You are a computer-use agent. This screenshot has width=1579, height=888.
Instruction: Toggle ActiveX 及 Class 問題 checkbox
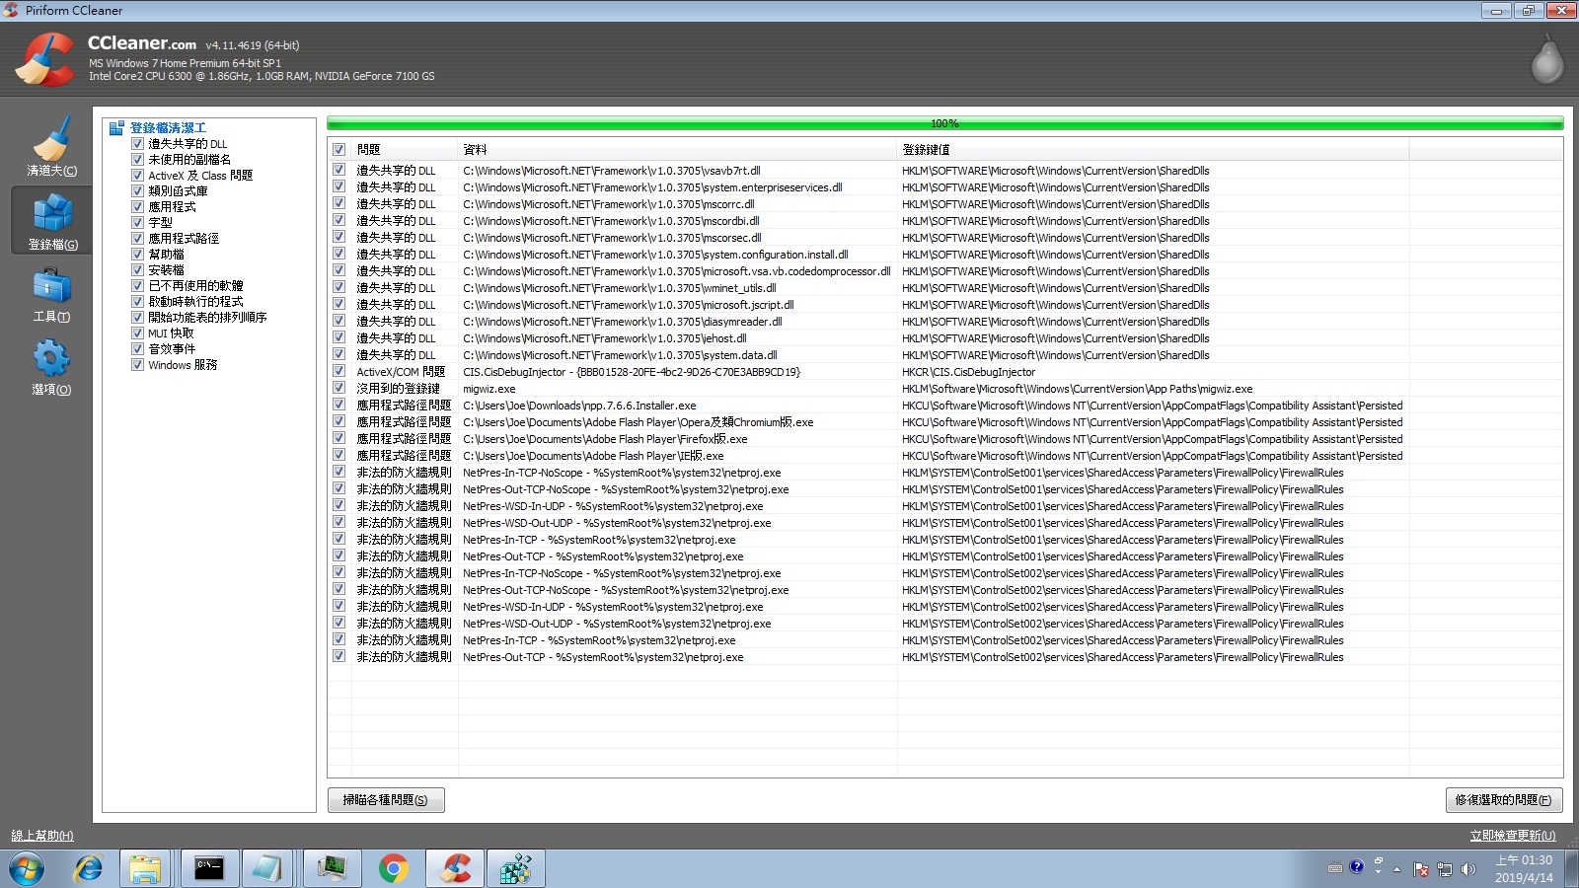click(138, 176)
